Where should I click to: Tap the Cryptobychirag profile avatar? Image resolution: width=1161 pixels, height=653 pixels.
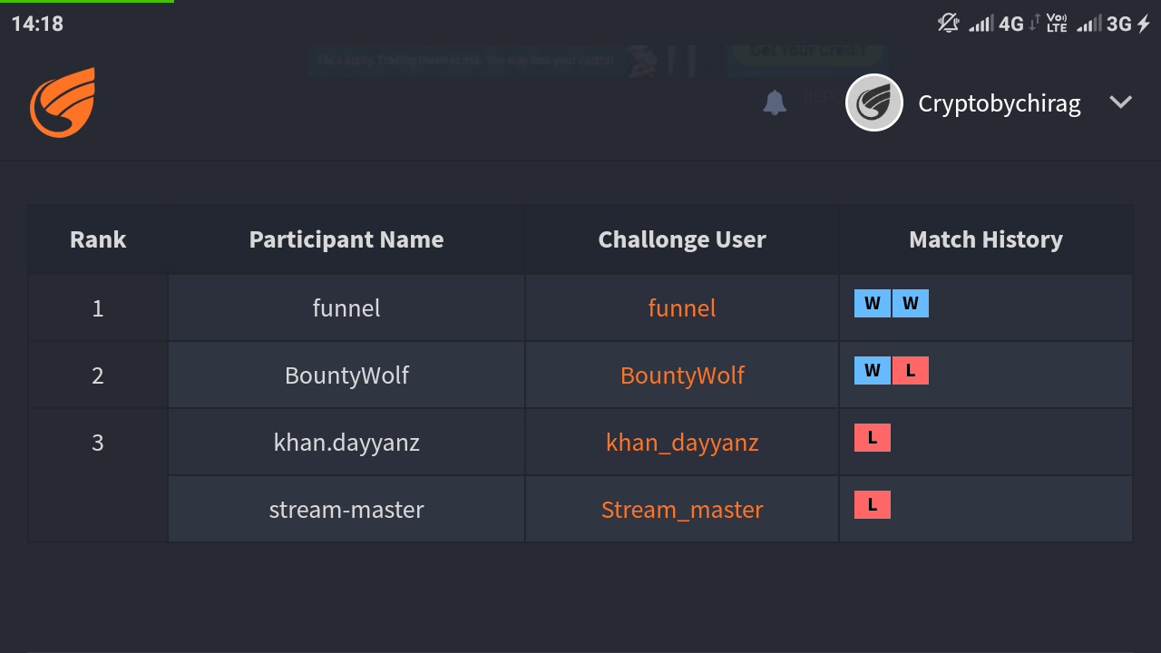click(x=874, y=102)
